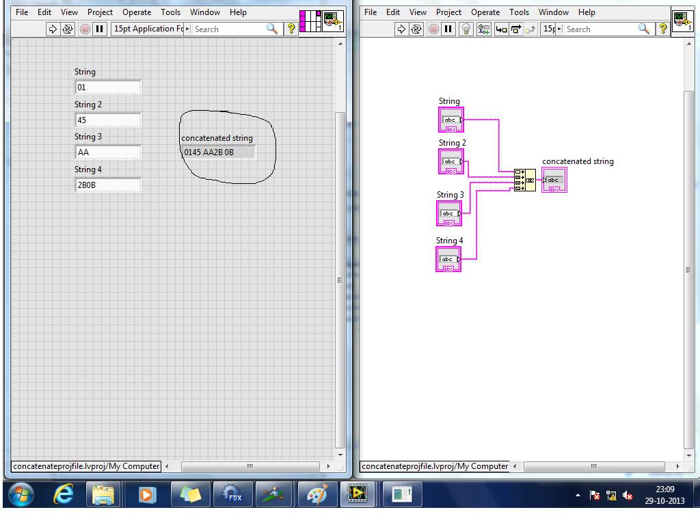
Task: Click abort execution button in front panel
Action: [x=85, y=29]
